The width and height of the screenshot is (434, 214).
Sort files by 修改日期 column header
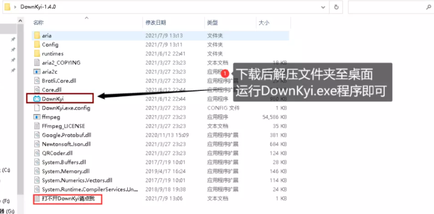156,22
